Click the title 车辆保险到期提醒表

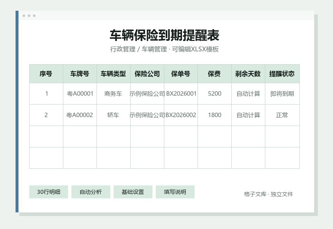pos(164,35)
